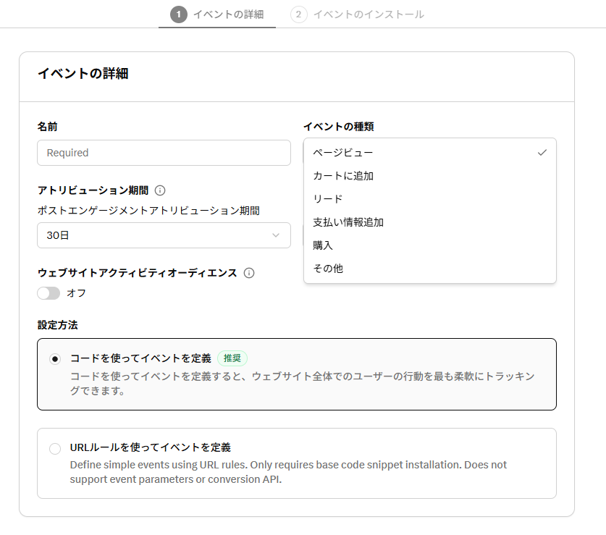The width and height of the screenshot is (606, 535).
Task: Select the URLルールを使ってイベントを定義 radio button
Action: coord(55,449)
